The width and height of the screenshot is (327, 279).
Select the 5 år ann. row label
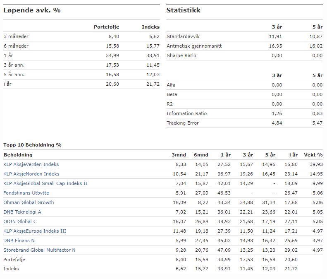coord(14,75)
